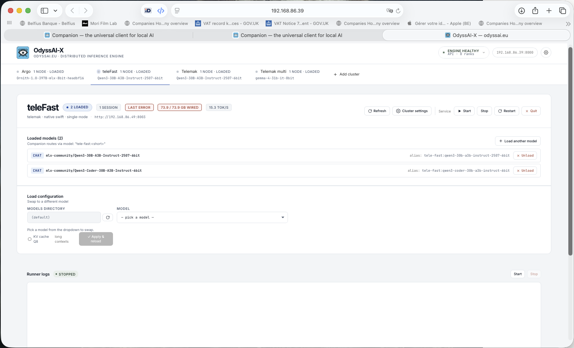The height and width of the screenshot is (348, 574).
Task: Open the Mori Film Lab bookmark
Action: (100, 23)
